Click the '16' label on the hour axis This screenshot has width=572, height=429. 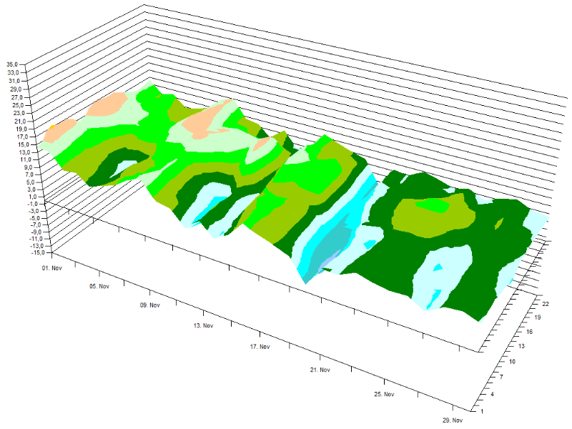pyautogui.click(x=529, y=332)
